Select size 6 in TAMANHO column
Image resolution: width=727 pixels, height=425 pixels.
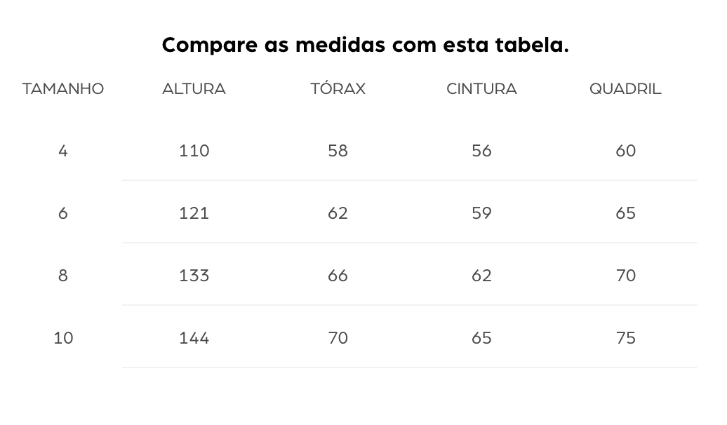[x=63, y=213]
